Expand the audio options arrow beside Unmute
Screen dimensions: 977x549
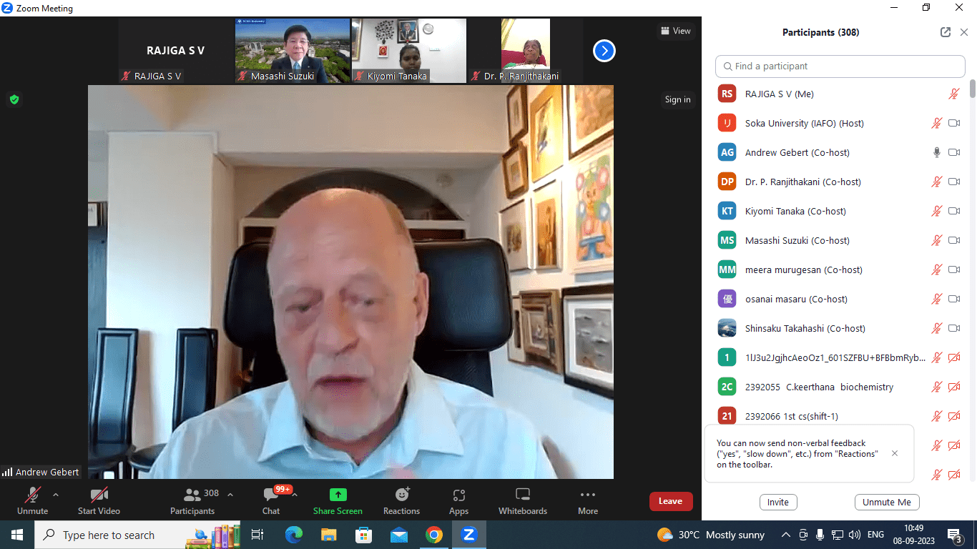[x=56, y=494]
